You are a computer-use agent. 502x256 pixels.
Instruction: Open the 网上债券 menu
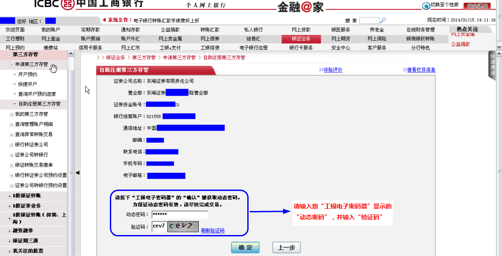click(210, 39)
